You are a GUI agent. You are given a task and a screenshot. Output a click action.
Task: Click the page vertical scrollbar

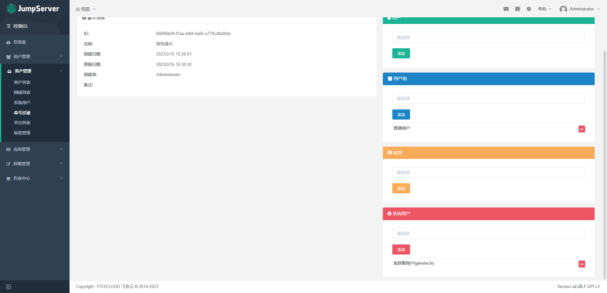(605, 165)
